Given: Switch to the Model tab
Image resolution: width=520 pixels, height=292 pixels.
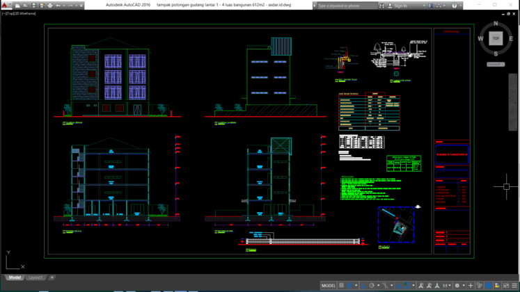Looking at the screenshot, I should pyautogui.click(x=15, y=277).
